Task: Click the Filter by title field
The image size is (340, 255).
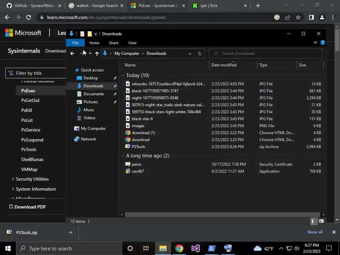Action: point(36,73)
